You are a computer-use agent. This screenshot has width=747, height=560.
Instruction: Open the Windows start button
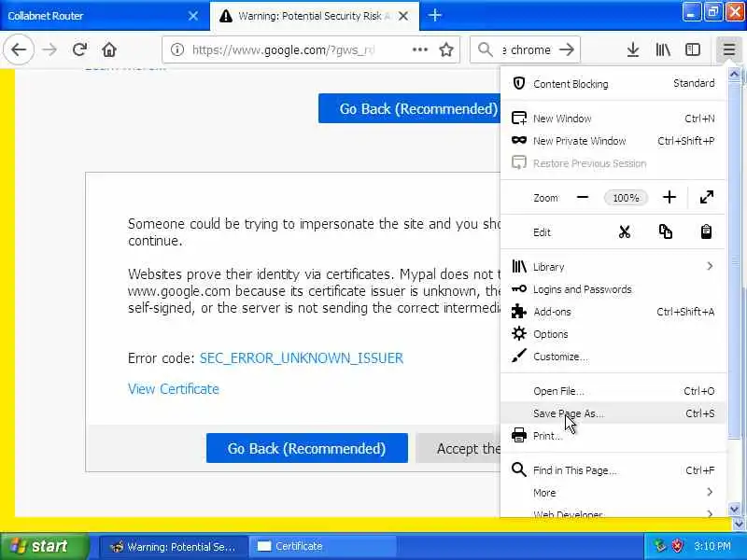45,546
